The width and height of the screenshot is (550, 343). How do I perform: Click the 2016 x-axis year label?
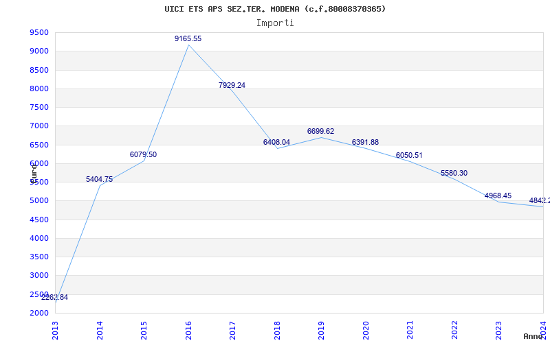tap(188, 330)
